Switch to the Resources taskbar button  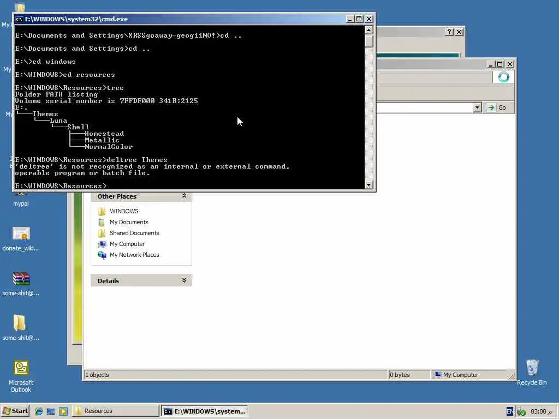coord(116,411)
